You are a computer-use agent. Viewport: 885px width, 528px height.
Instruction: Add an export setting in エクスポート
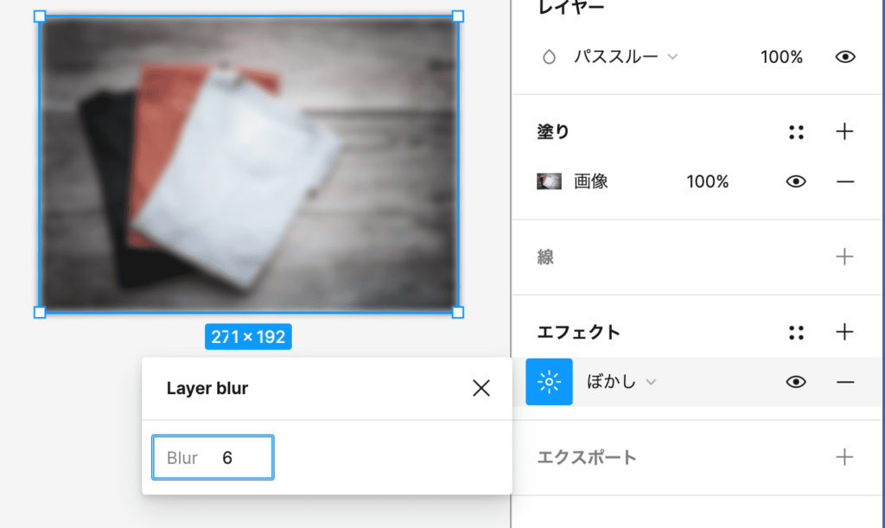click(845, 457)
